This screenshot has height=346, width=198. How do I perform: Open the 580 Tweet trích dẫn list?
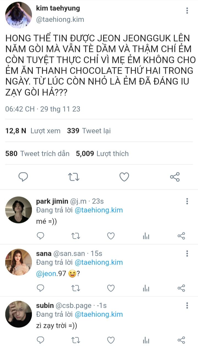[x=37, y=153]
